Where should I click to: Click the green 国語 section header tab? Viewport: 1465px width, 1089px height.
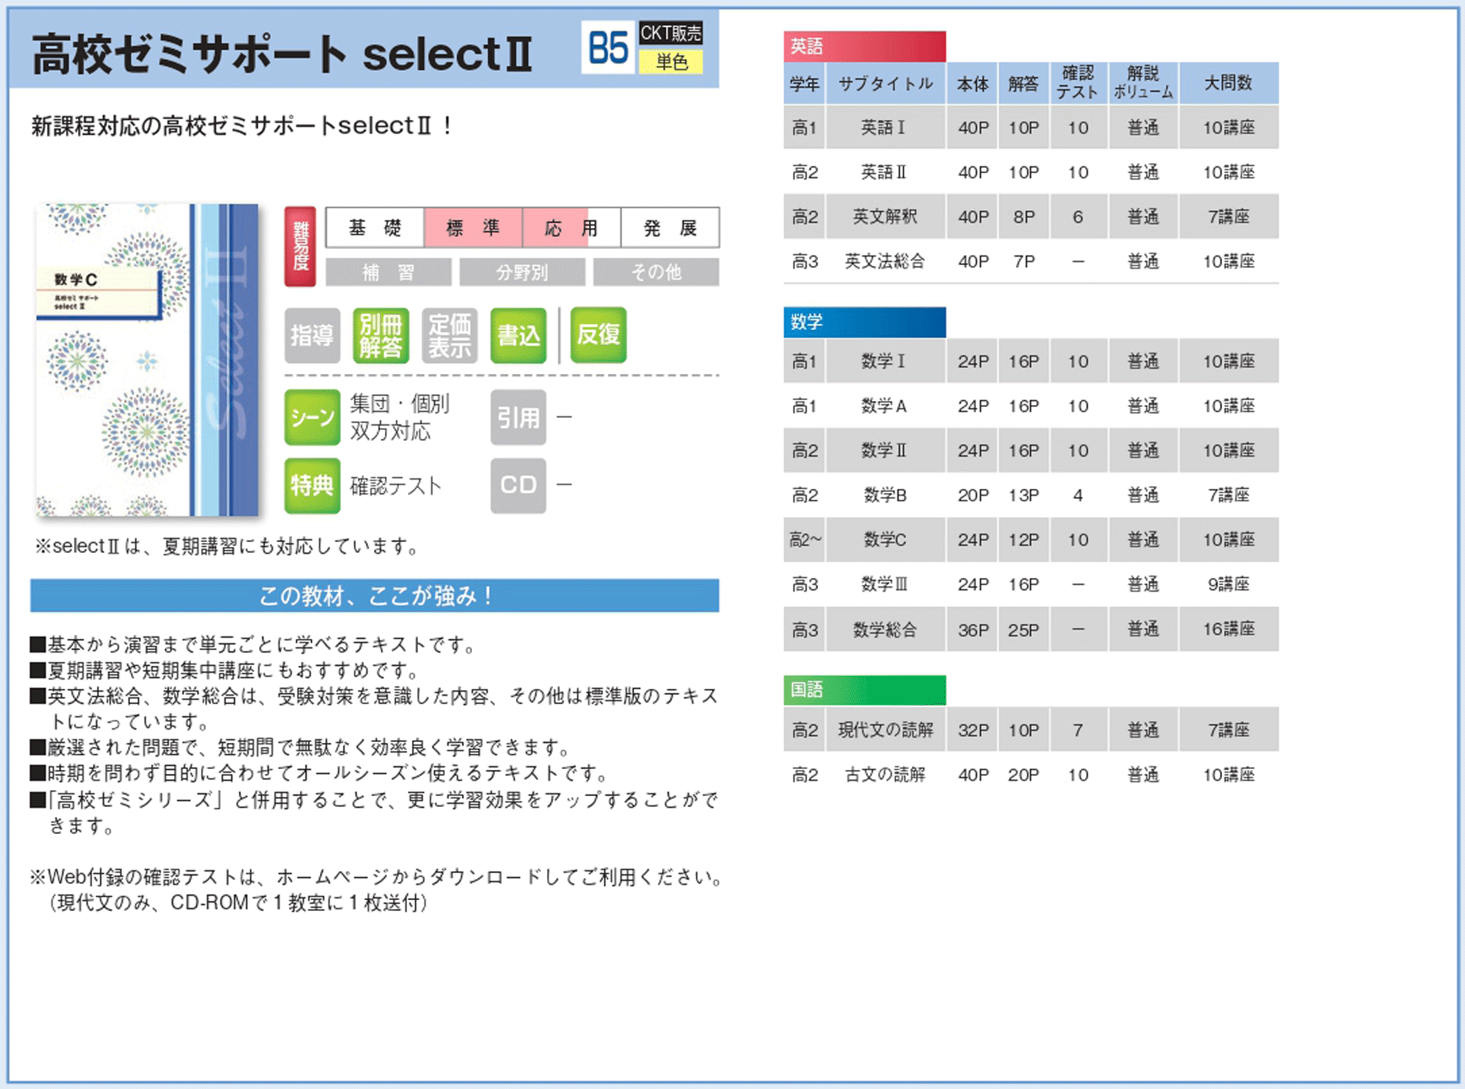pyautogui.click(x=864, y=690)
